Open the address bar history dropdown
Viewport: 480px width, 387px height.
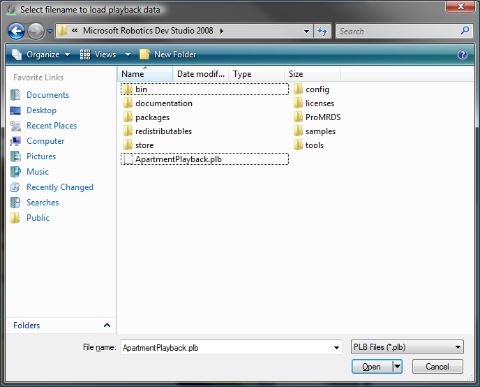(306, 31)
